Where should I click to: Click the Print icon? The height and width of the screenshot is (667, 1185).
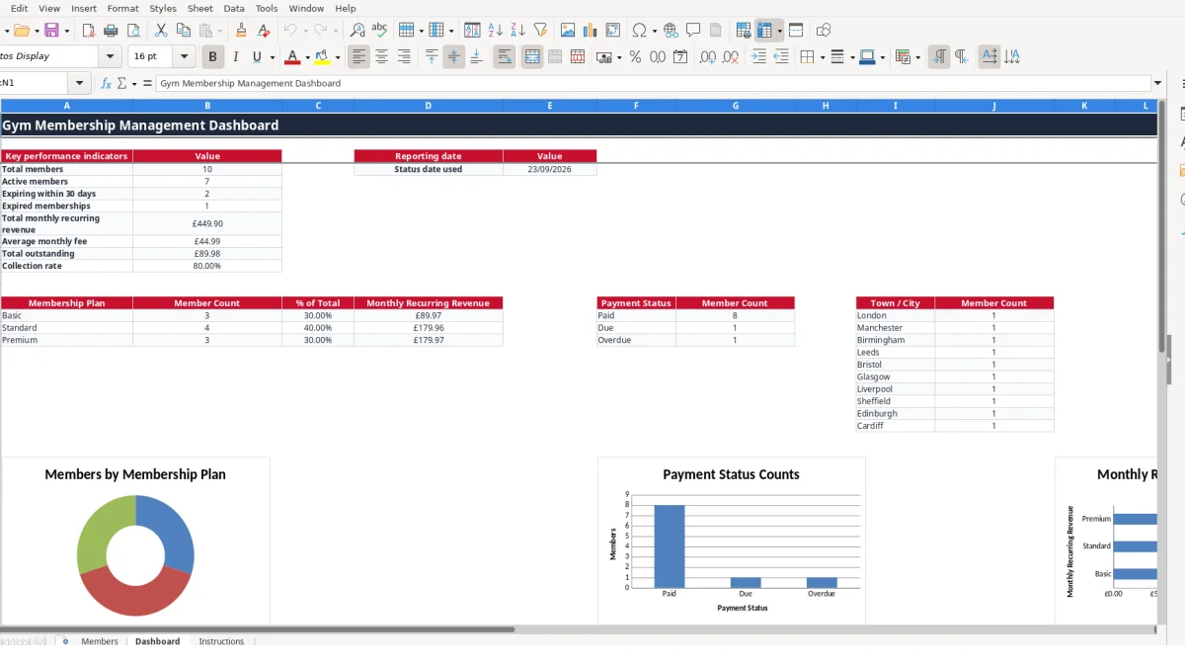(x=112, y=31)
